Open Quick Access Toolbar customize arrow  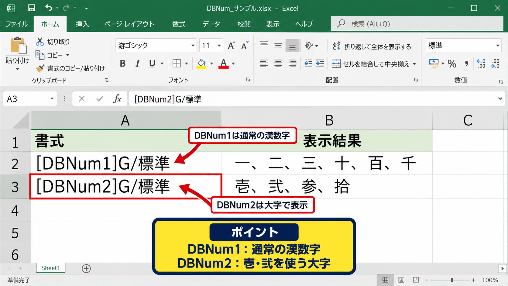(86, 8)
